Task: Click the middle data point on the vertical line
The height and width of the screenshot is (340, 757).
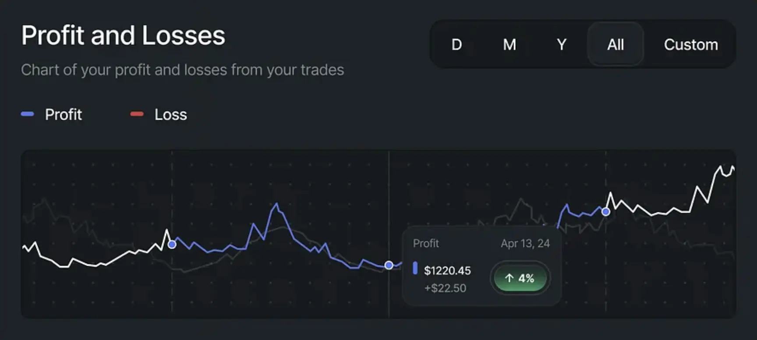Action: click(389, 265)
